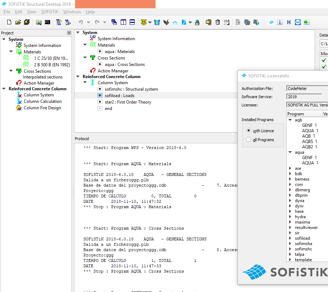Open the undo history dropdown arrow
The width and height of the screenshot is (328, 292).
point(88,22)
